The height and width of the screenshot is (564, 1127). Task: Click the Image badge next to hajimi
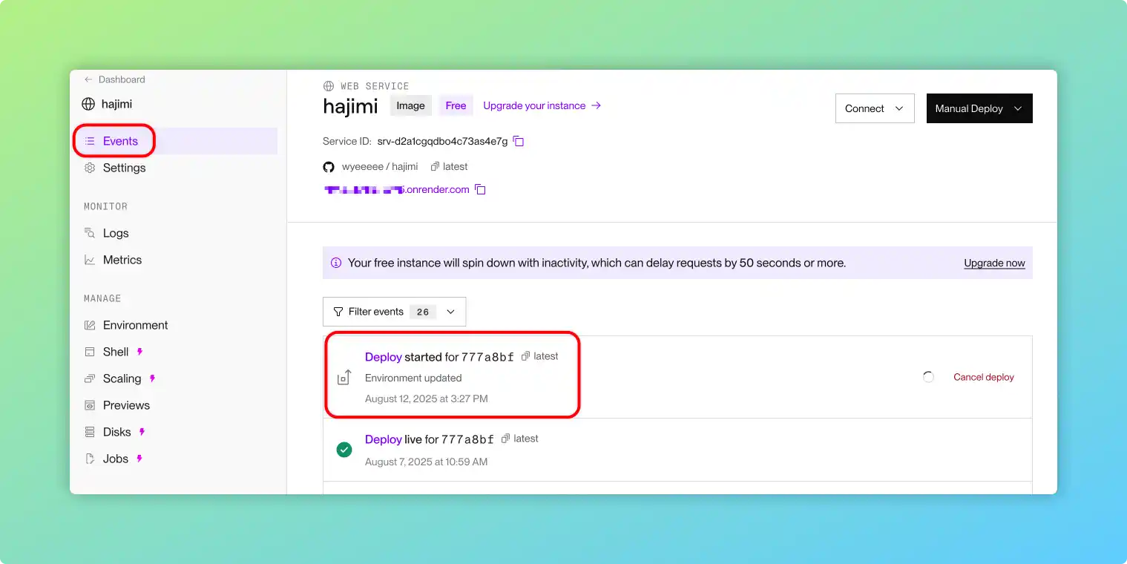click(x=410, y=105)
